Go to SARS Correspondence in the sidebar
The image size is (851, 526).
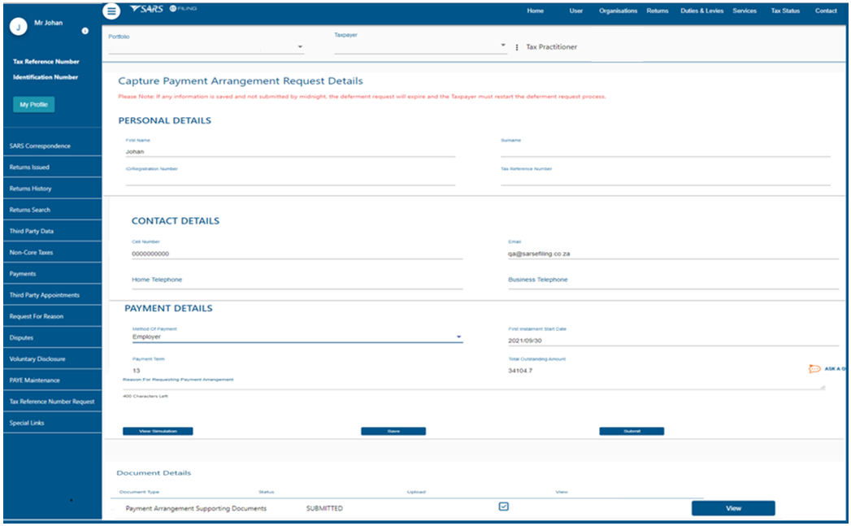[x=41, y=146]
